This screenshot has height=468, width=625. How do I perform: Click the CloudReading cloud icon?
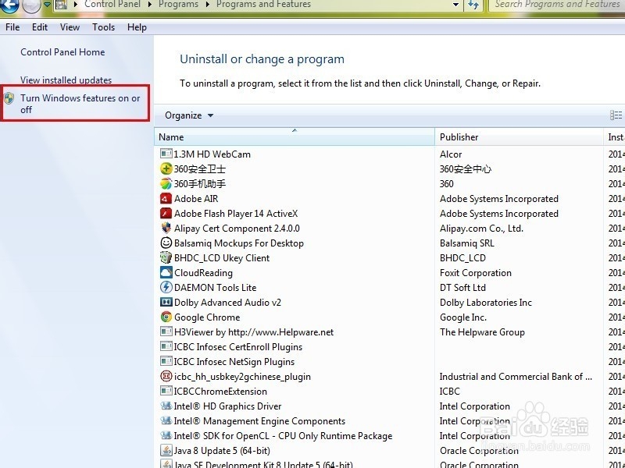pyautogui.click(x=166, y=272)
